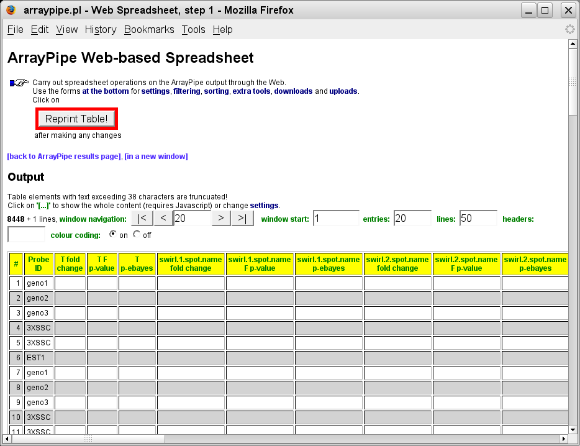
Task: Go to previous window with < button
Action: [x=163, y=219]
